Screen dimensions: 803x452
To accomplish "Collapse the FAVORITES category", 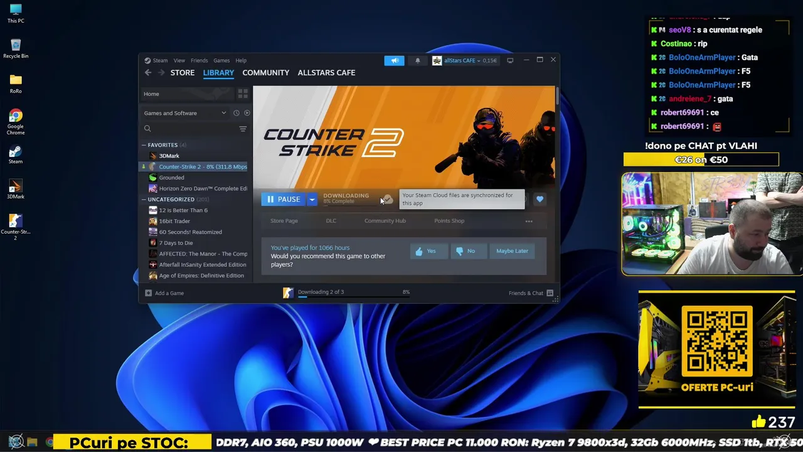I will click(x=144, y=145).
